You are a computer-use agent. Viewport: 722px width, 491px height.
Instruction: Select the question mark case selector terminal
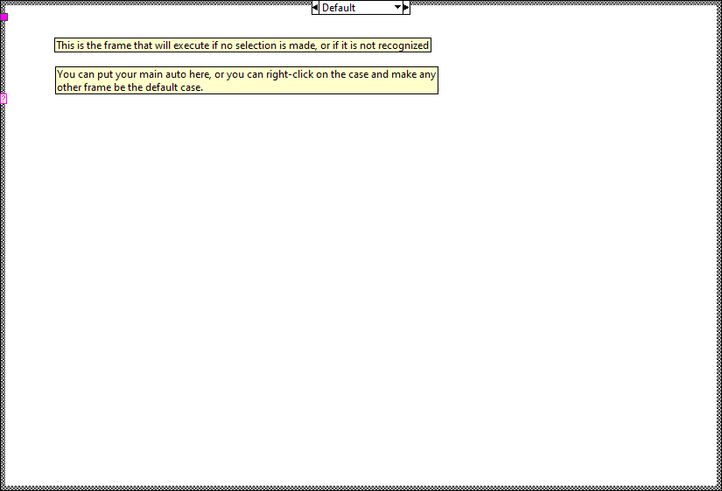(4, 99)
